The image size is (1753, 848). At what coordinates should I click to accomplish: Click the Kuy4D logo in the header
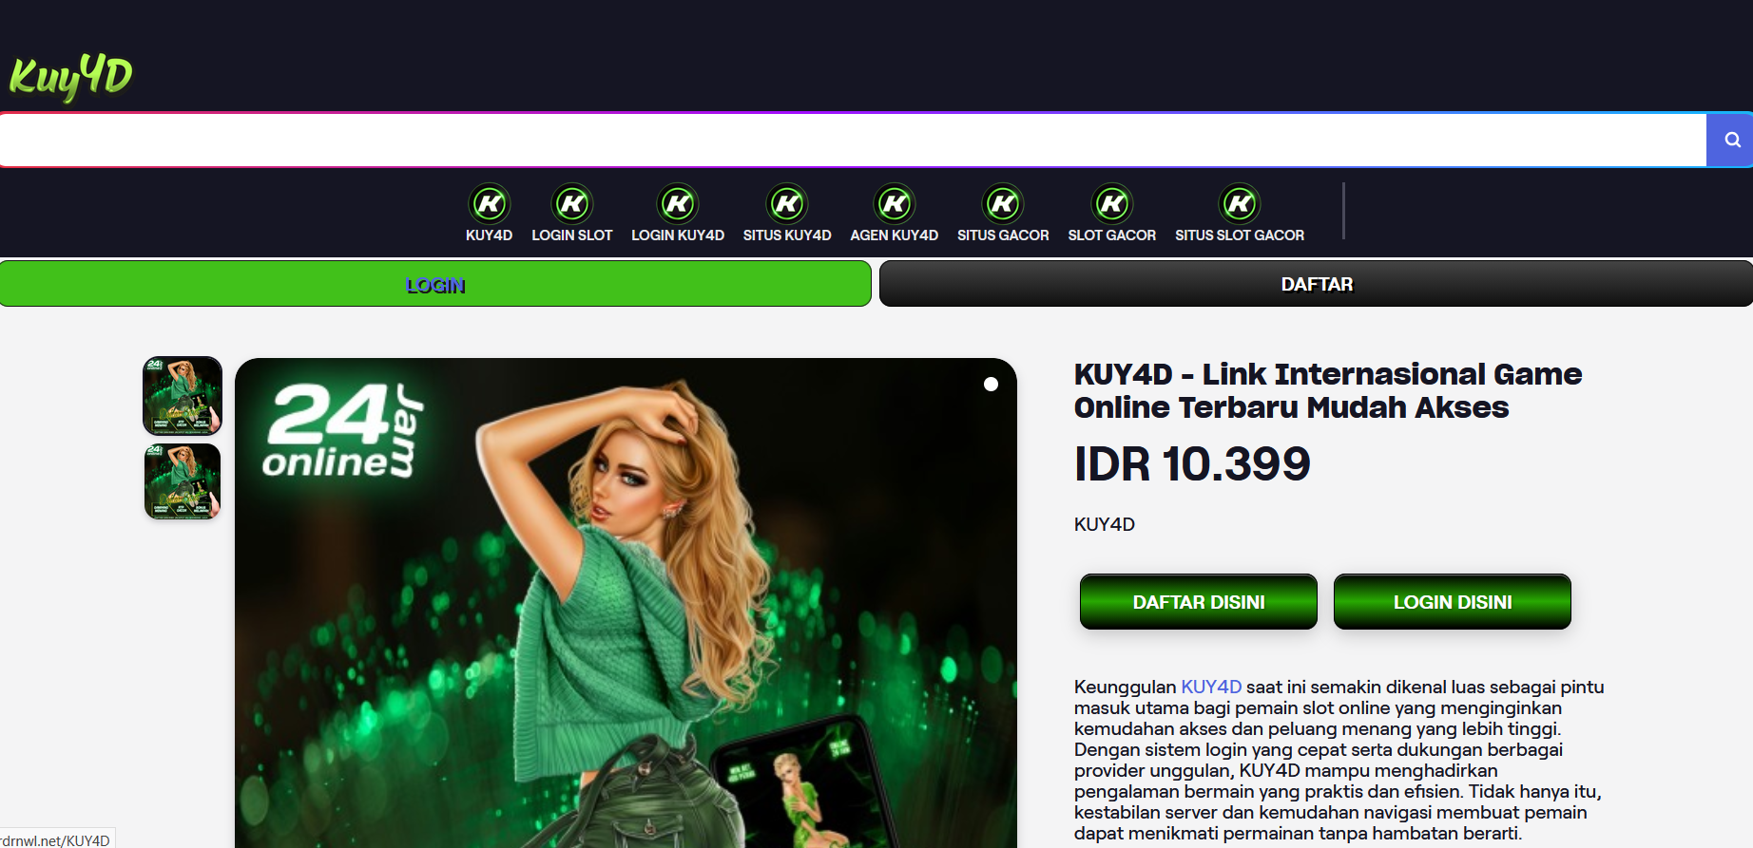coord(71,77)
